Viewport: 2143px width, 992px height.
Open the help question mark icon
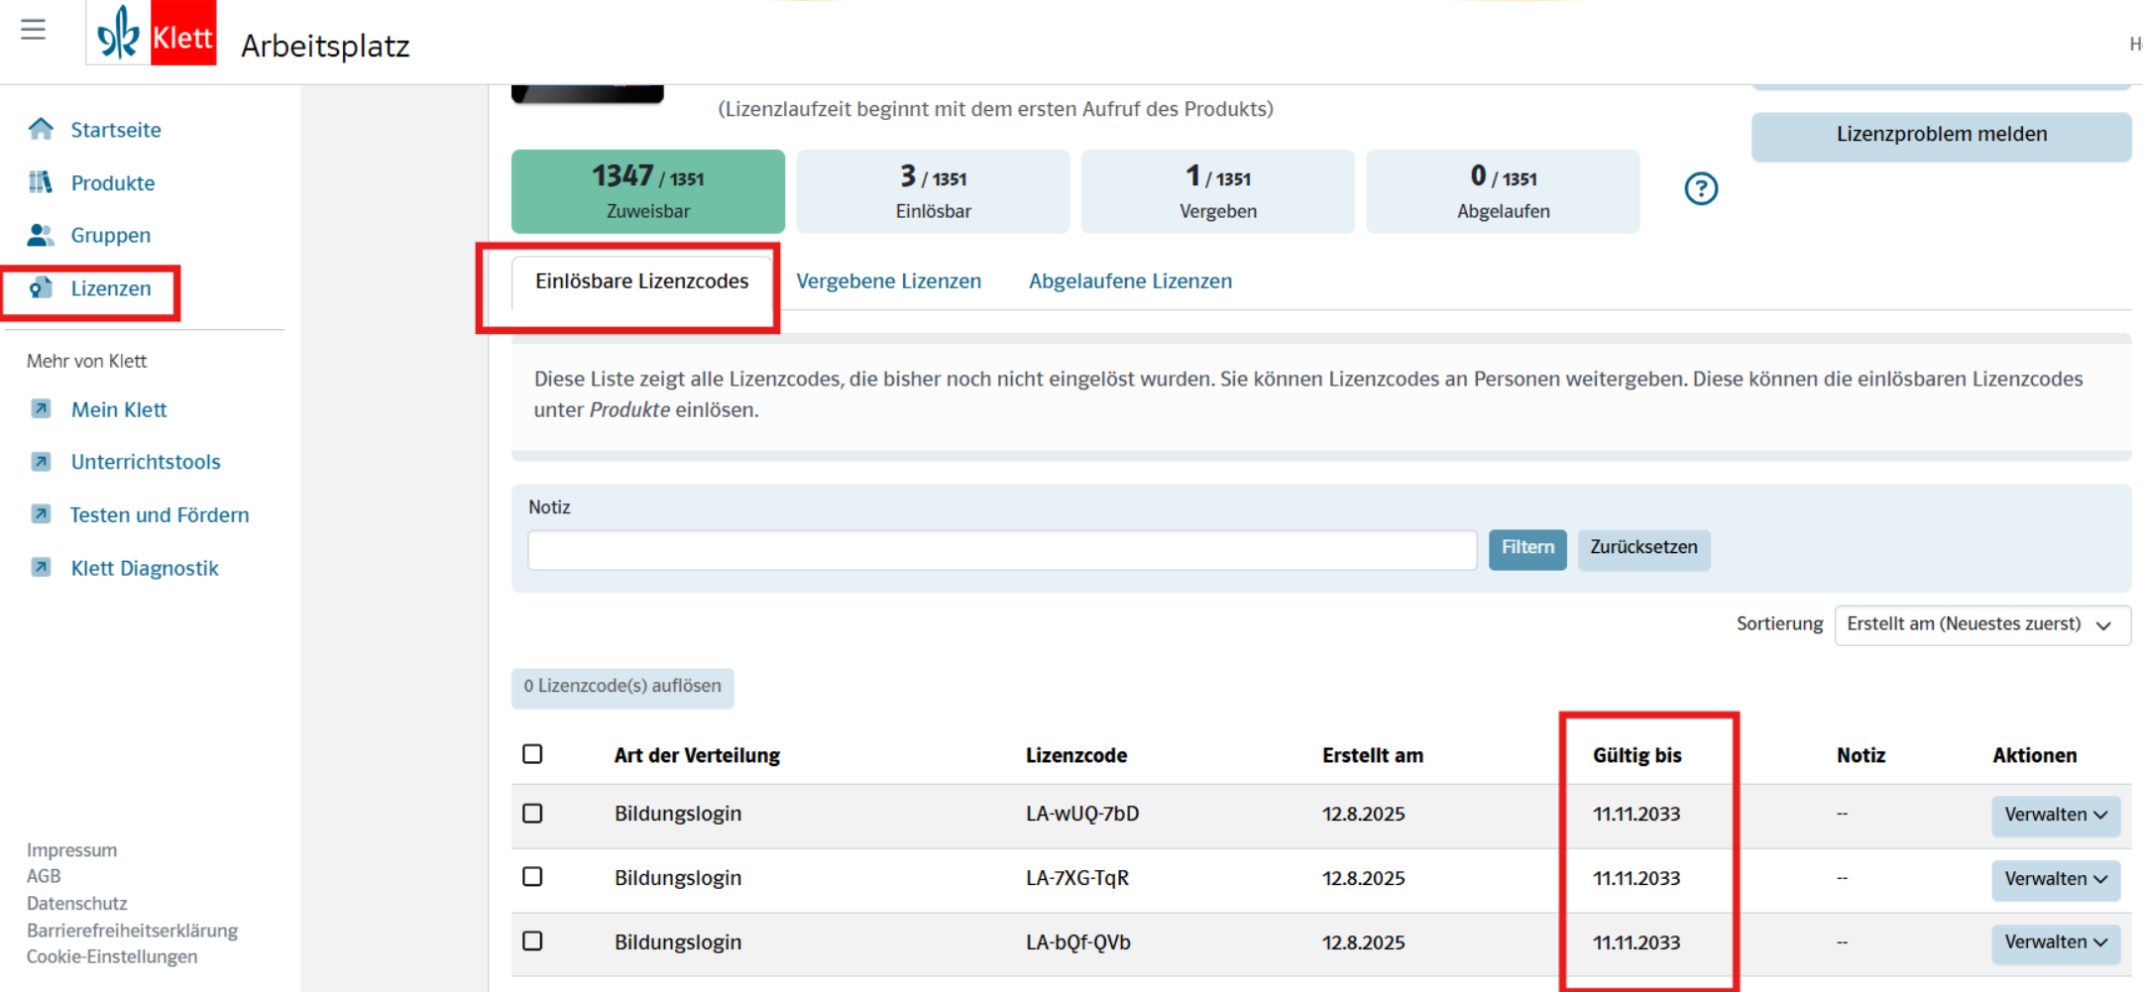tap(1701, 188)
